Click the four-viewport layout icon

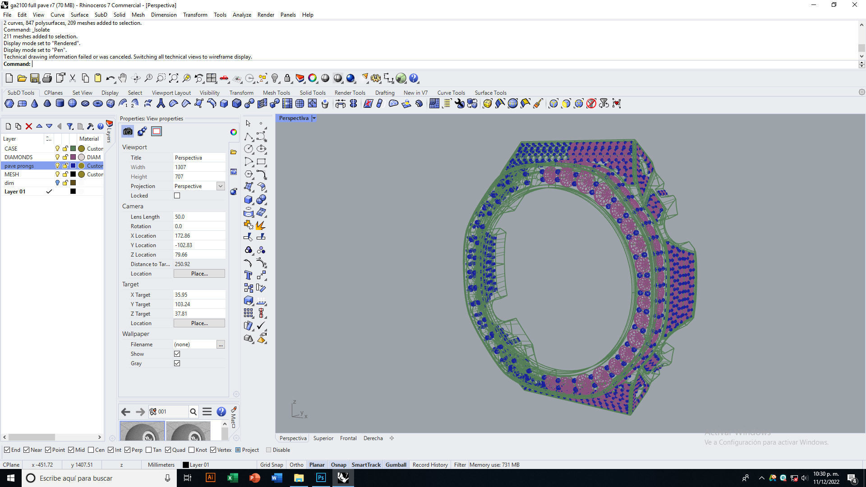tap(212, 78)
